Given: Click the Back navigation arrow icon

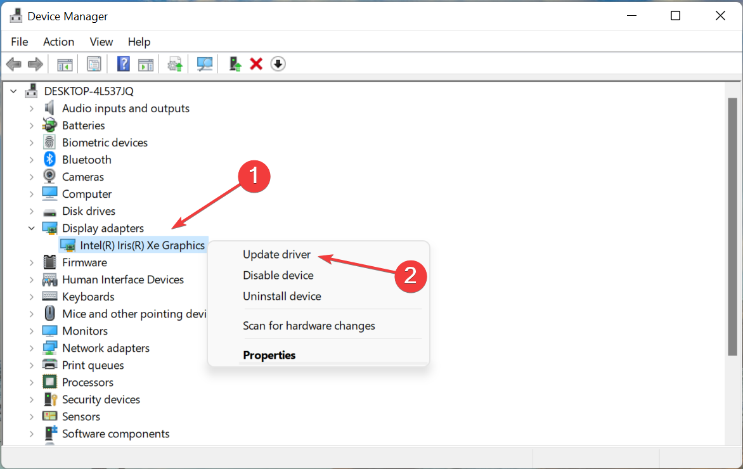Looking at the screenshot, I should pyautogui.click(x=13, y=63).
